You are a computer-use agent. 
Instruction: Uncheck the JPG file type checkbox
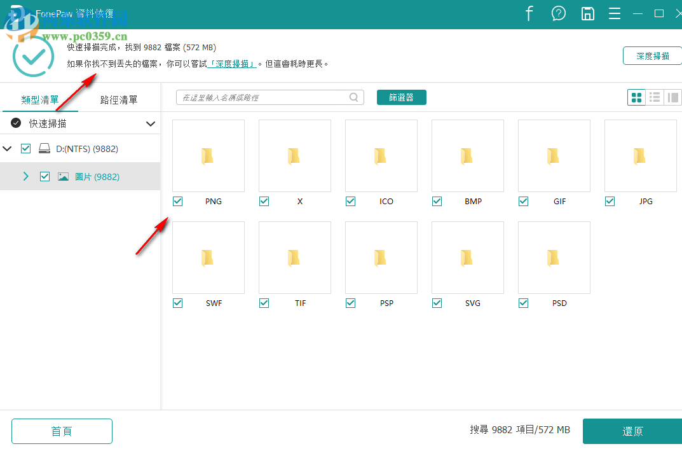pyautogui.click(x=610, y=201)
